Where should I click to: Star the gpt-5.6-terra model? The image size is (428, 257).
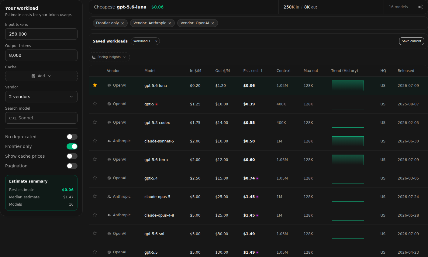coord(95,159)
